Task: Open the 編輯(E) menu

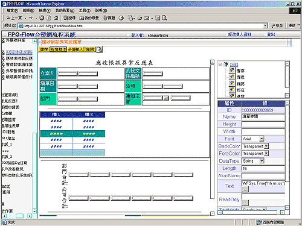Action: pyautogui.click(x=28, y=10)
